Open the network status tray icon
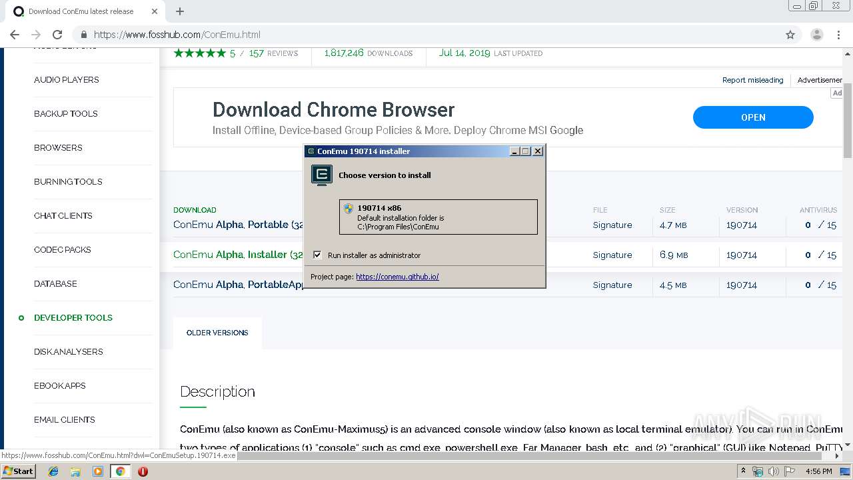 click(758, 471)
